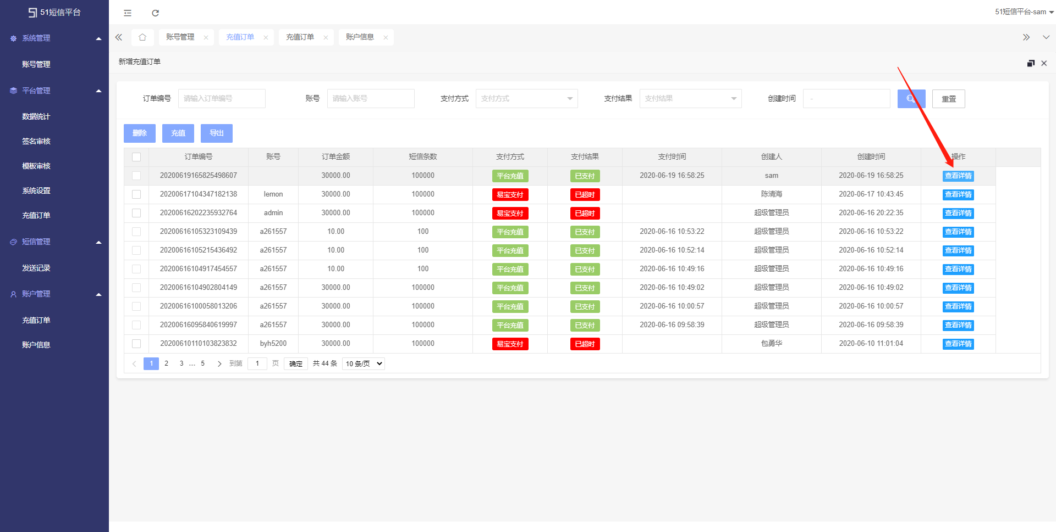The width and height of the screenshot is (1056, 532).
Task: Collapse the 账户管理 sidebar group
Action: tap(99, 294)
